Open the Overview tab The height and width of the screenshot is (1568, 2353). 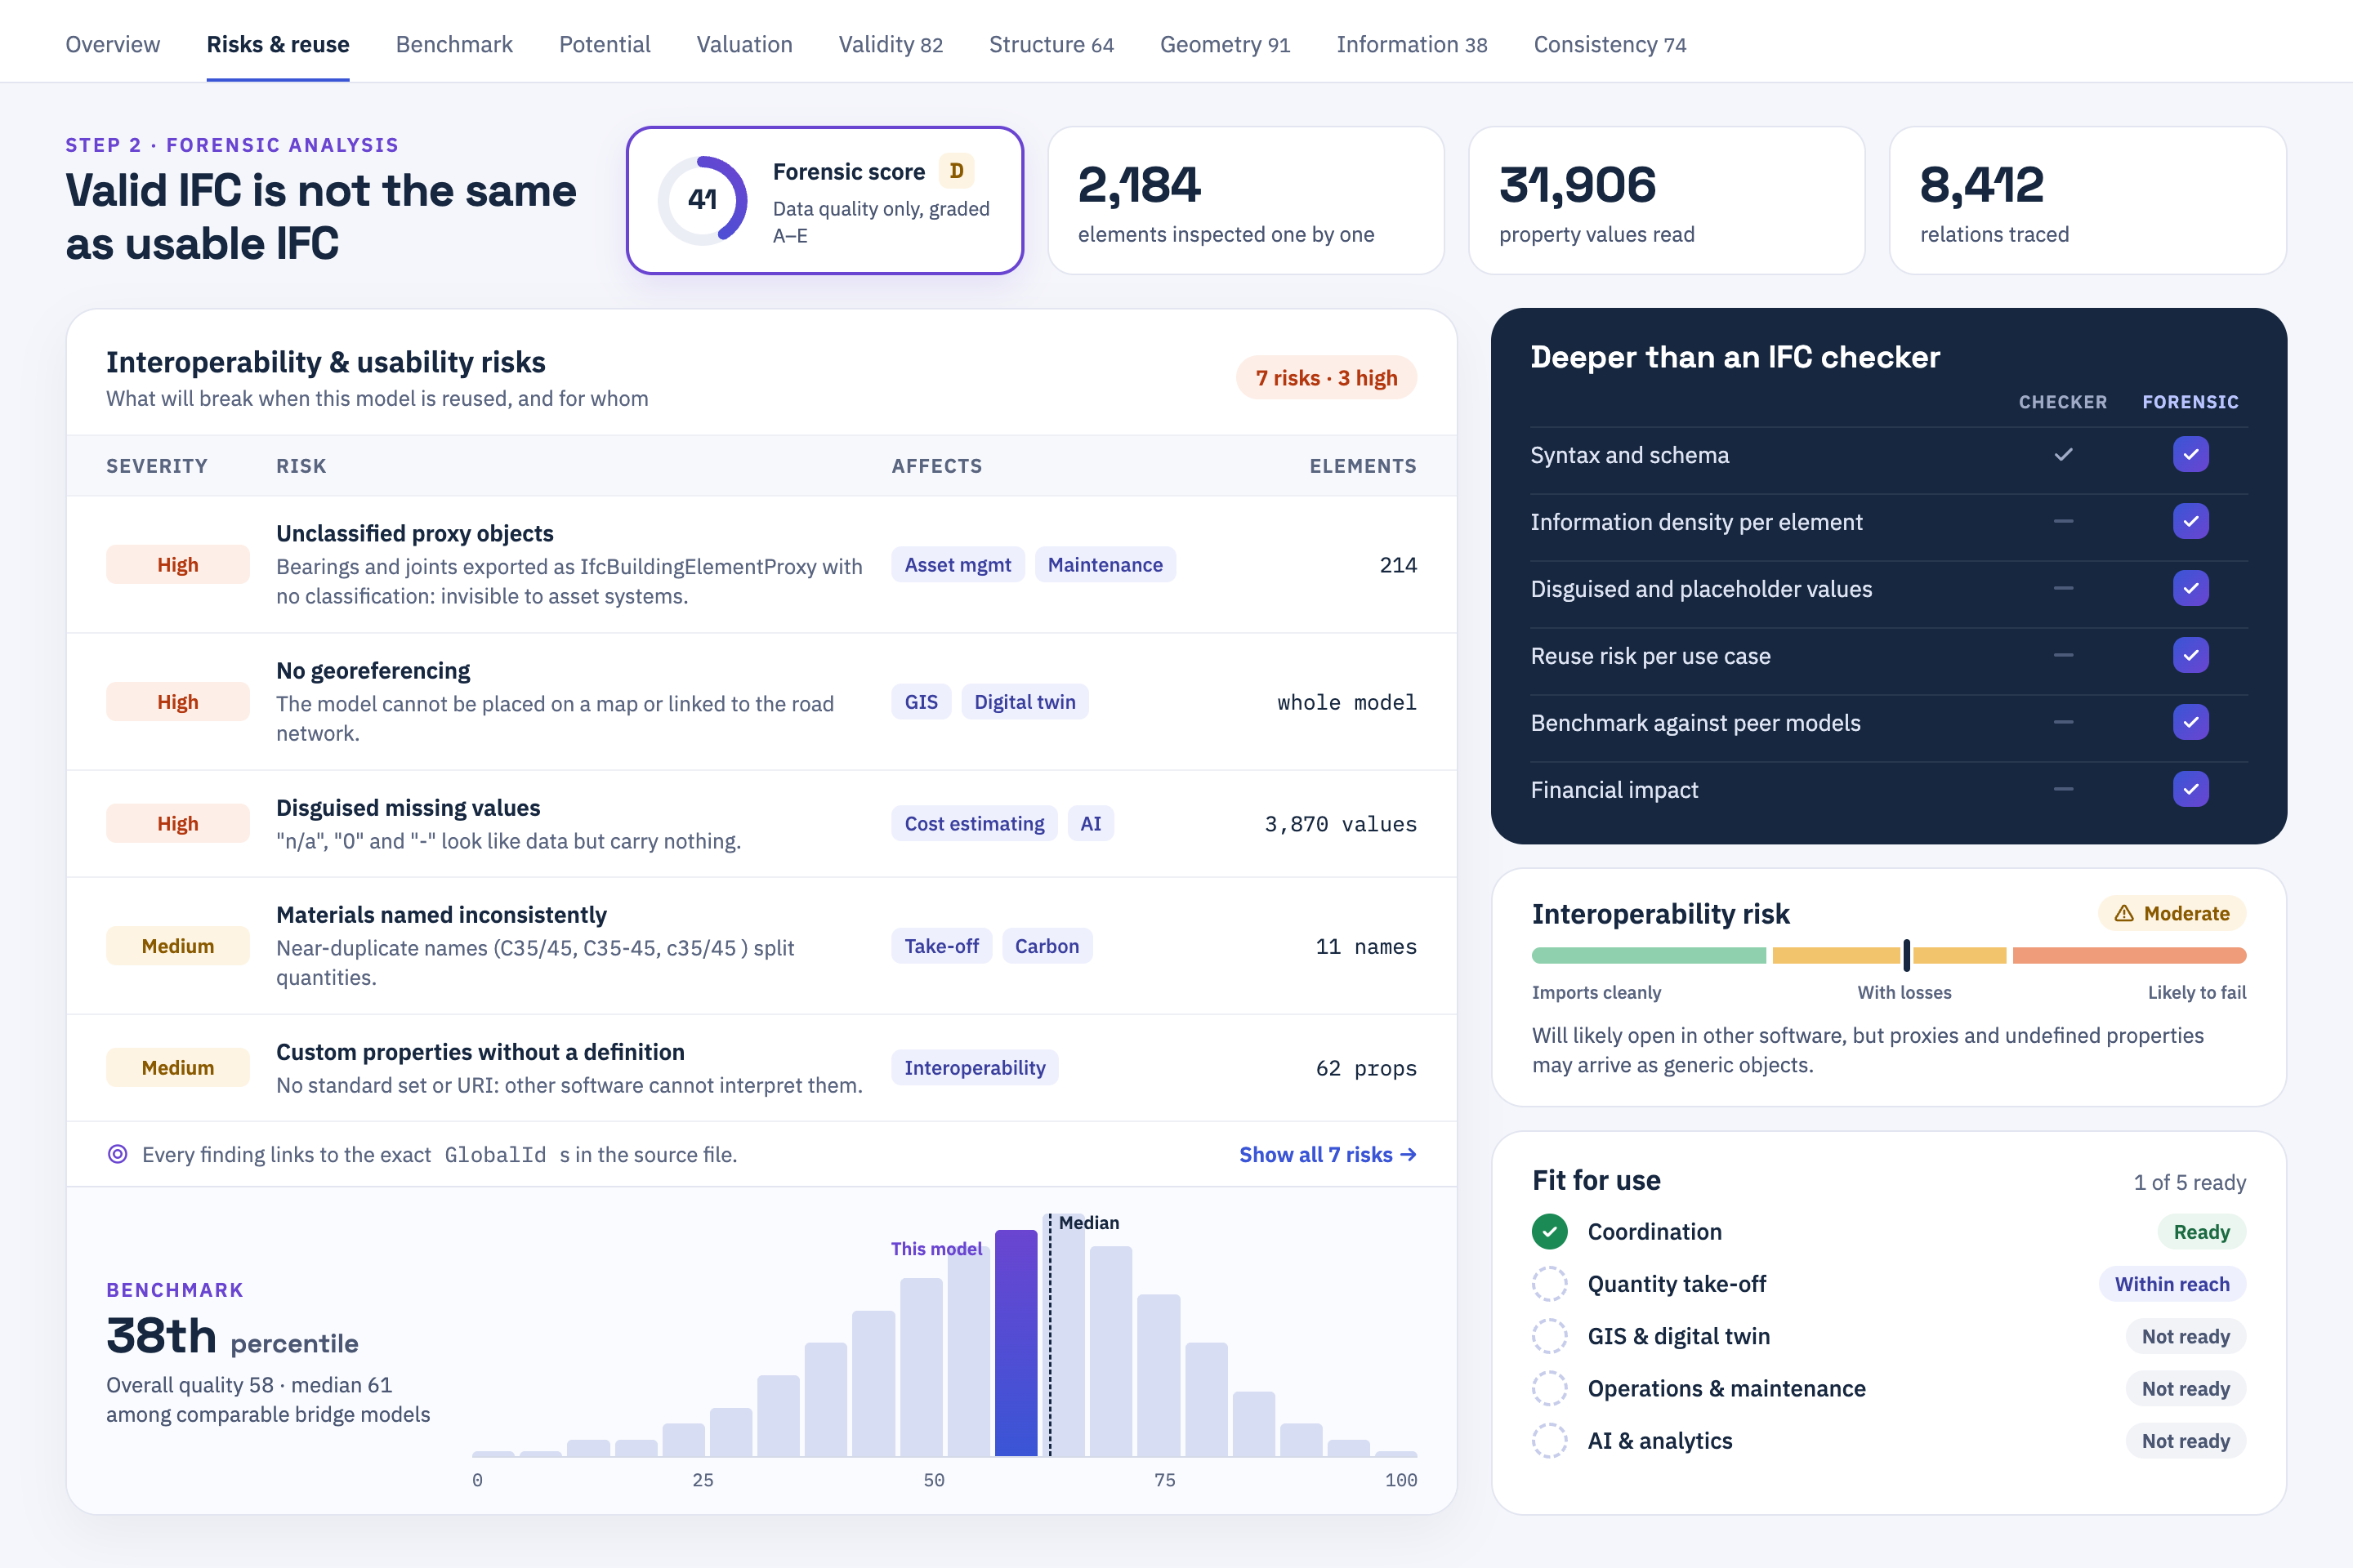112,44
